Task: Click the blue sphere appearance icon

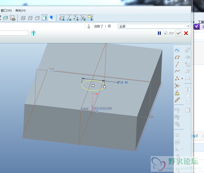Action: pyautogui.click(x=52, y=18)
